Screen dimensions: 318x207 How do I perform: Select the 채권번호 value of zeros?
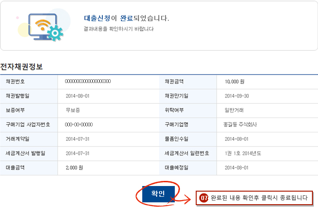click(x=88, y=81)
